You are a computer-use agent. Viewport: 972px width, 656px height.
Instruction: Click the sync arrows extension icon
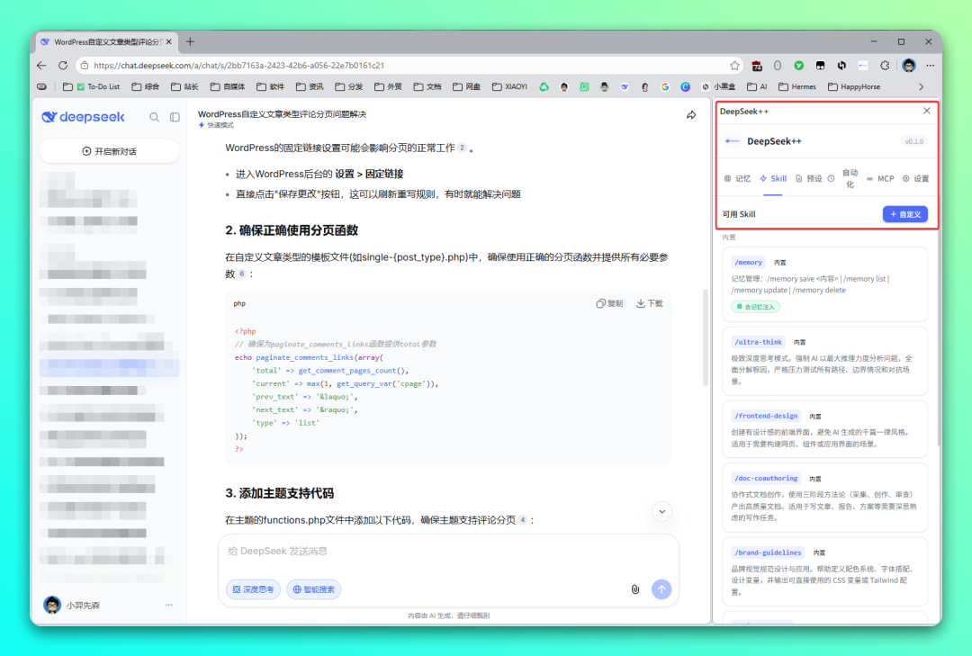tap(841, 65)
